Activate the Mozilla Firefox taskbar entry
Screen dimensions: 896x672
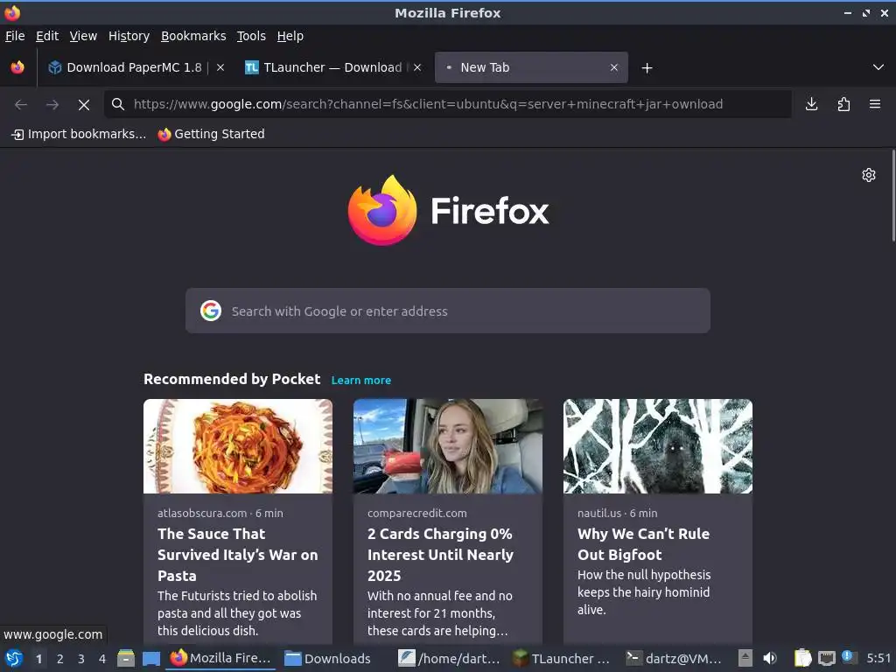click(220, 658)
